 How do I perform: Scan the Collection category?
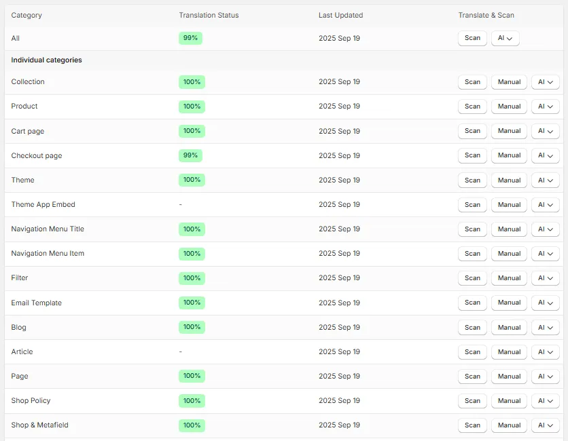472,82
